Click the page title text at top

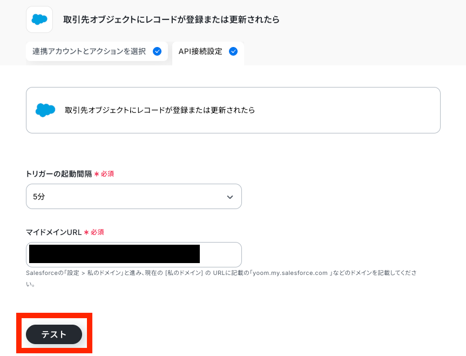point(171,19)
